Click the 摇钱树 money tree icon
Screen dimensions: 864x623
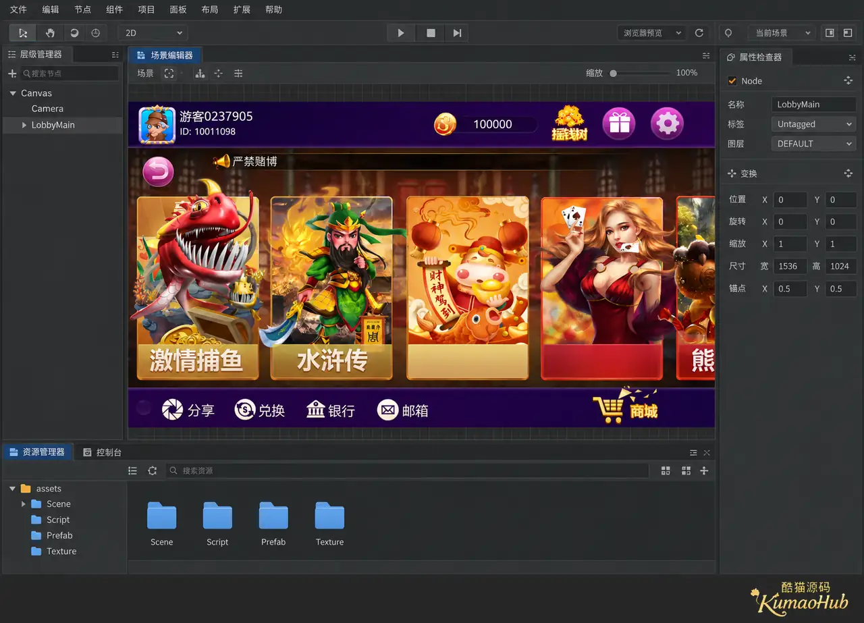click(570, 124)
